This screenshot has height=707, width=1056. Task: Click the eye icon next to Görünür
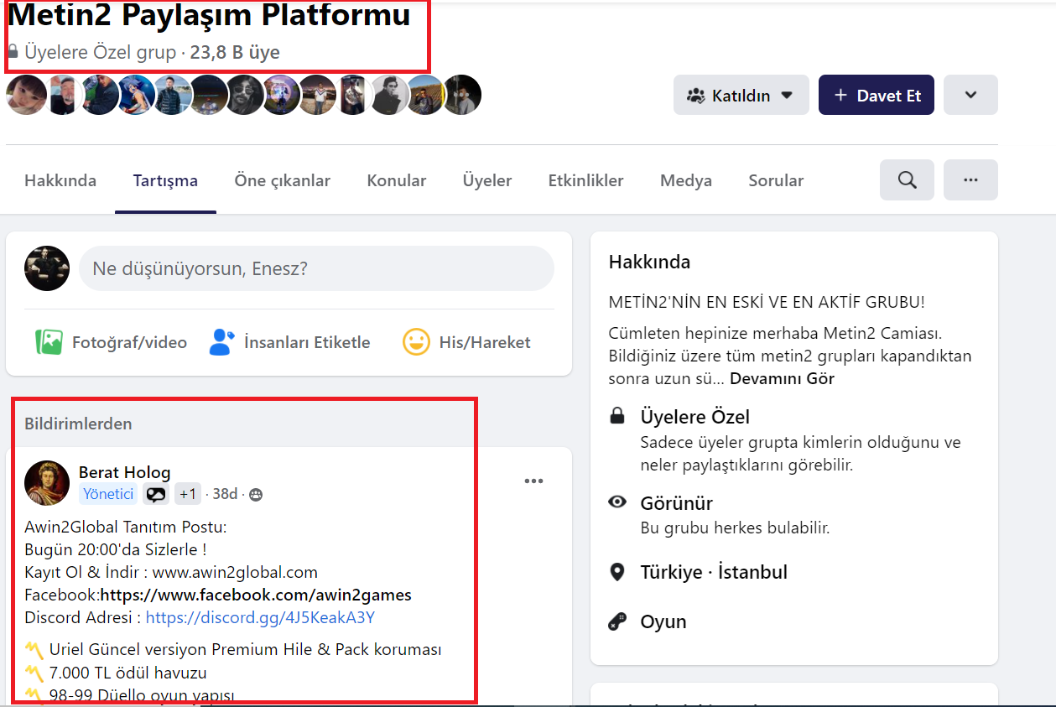618,502
